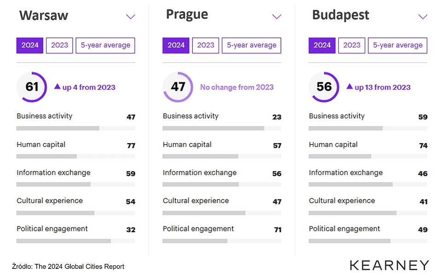
Task: Click the up triangle beside Budapest's change
Action: click(349, 87)
